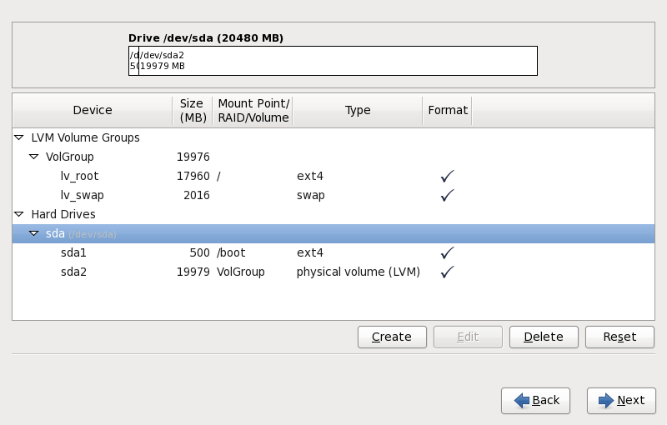
Task: Click the /dev/sda2 segment in drive diagram
Action: click(x=338, y=61)
